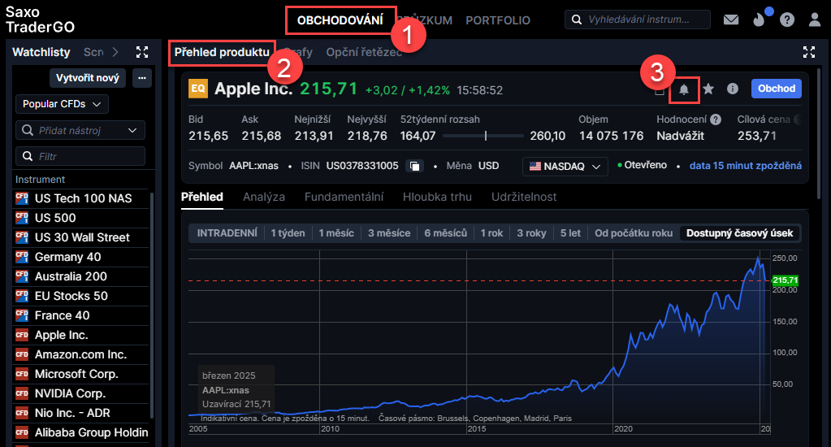This screenshot has height=447, width=831.
Task: Click the CFD icon of Microsoft Corp.
Action: pos(22,374)
